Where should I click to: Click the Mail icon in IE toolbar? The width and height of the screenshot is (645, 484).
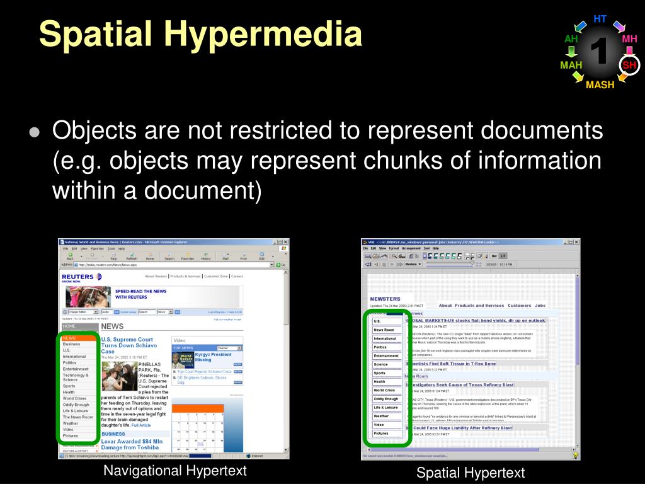(225, 256)
